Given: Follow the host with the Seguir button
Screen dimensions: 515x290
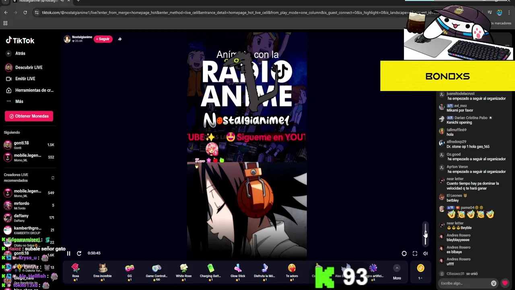Looking at the screenshot, I should [103, 39].
